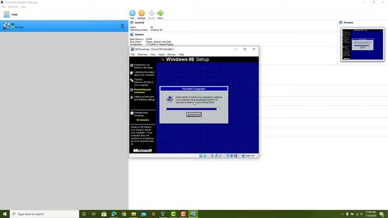Open the machine tools list menu icon
This screenshot has width=388, height=218.
tap(121, 26)
